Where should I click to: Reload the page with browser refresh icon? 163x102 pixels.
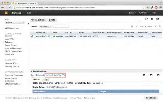(x=10, y=8)
